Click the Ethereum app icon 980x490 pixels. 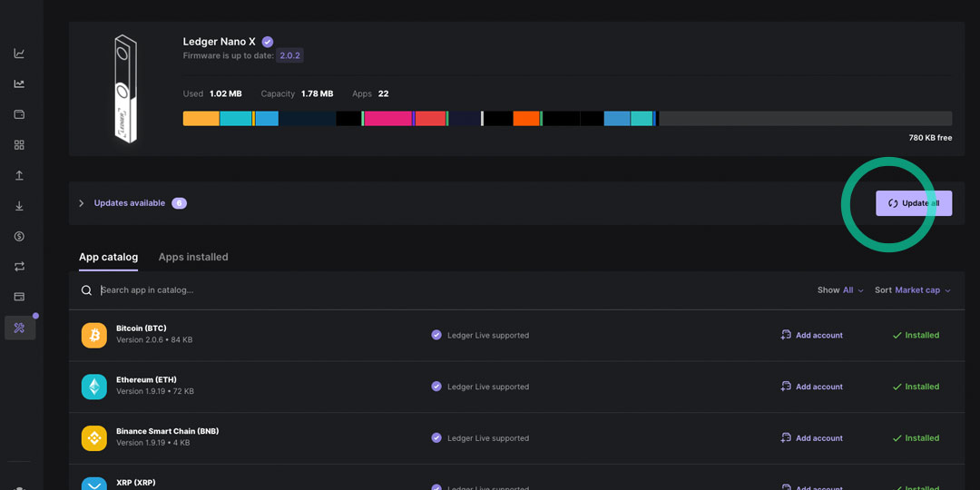(94, 387)
